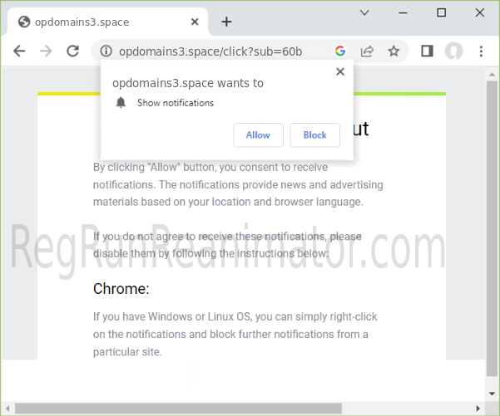Viewport: 500px width, 416px height.
Task: Dismiss the notification permission popup
Action: click(x=339, y=72)
